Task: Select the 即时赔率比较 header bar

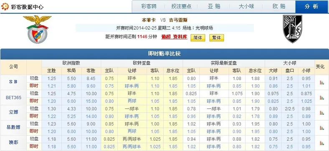Action: tap(164, 54)
